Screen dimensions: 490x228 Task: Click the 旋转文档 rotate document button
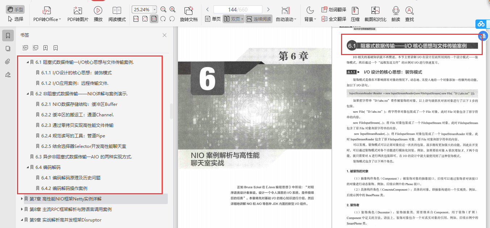point(189,14)
